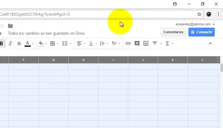Screen dimensions: 223x128
Task: Insert a link
Action: tap(128, 43)
